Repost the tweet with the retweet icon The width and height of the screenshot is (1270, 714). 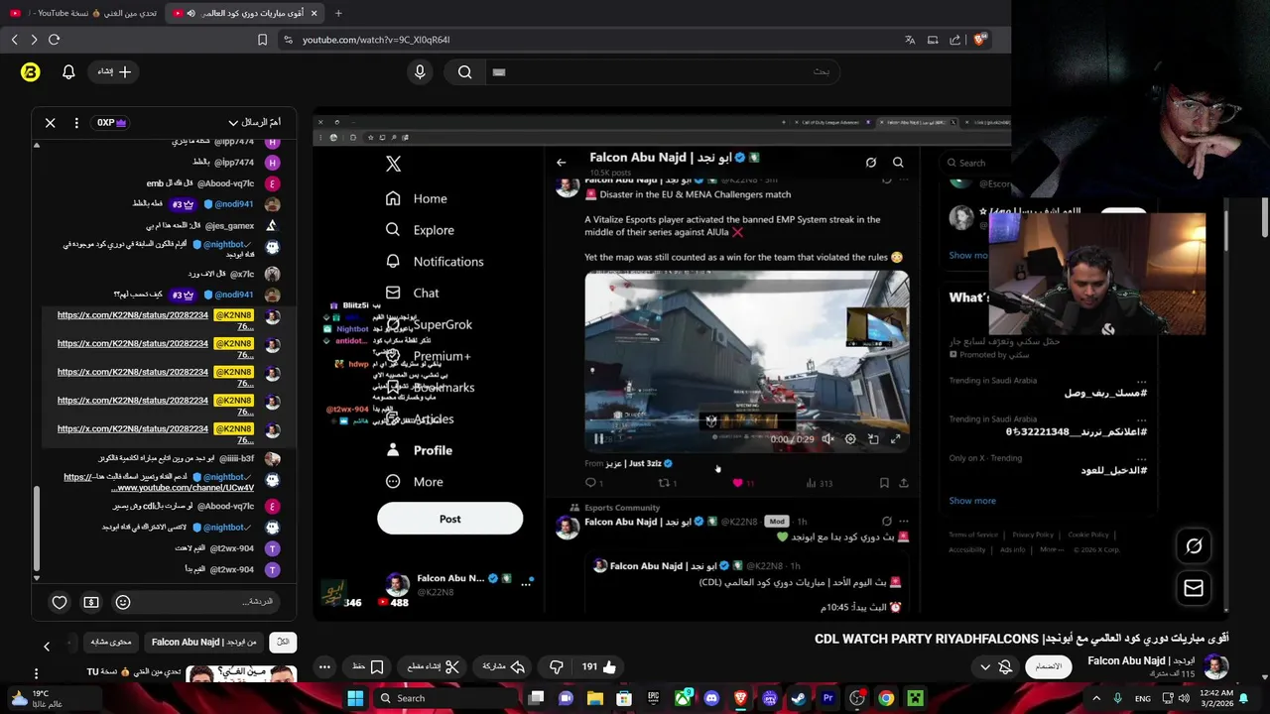pyautogui.click(x=664, y=483)
